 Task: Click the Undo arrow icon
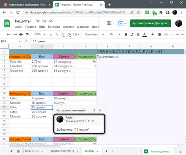[9, 35]
